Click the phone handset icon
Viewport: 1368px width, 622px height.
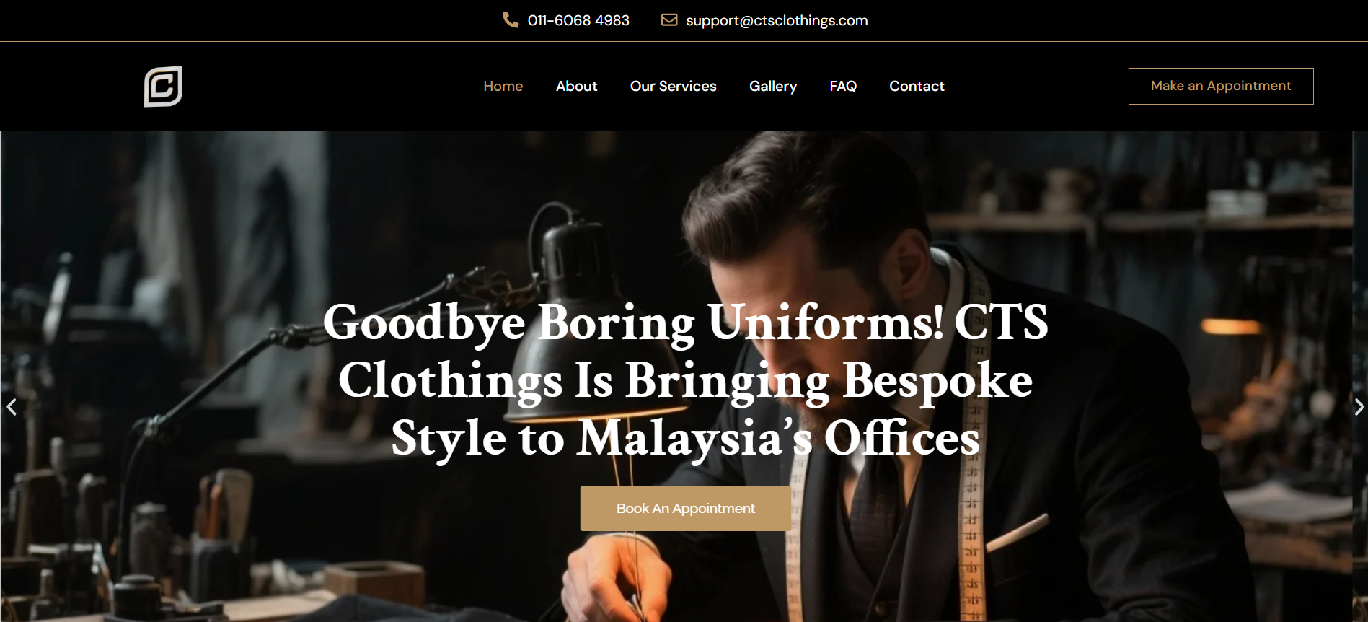(511, 19)
